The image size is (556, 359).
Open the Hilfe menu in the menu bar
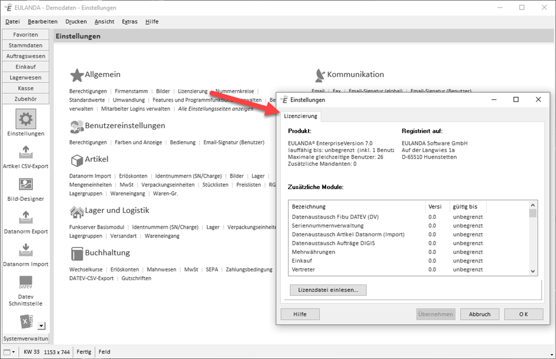pyautogui.click(x=152, y=22)
